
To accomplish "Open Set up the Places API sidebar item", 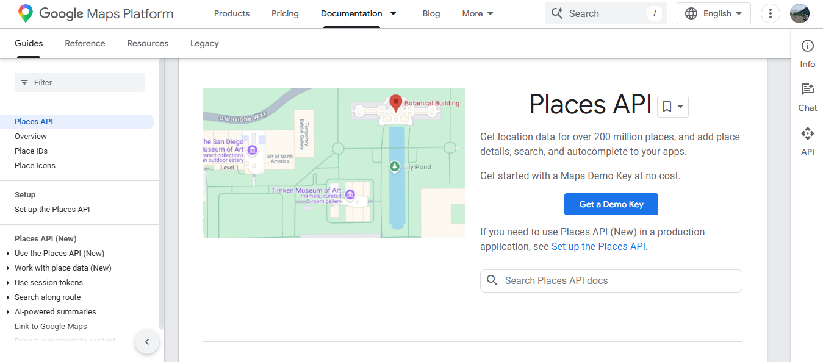I will pos(52,210).
